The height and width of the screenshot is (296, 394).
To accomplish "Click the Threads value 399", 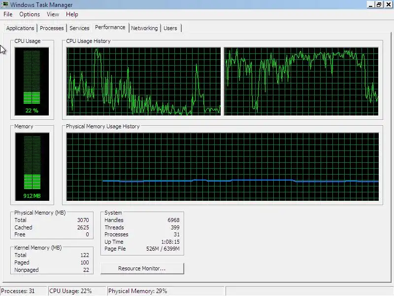I will click(175, 227).
